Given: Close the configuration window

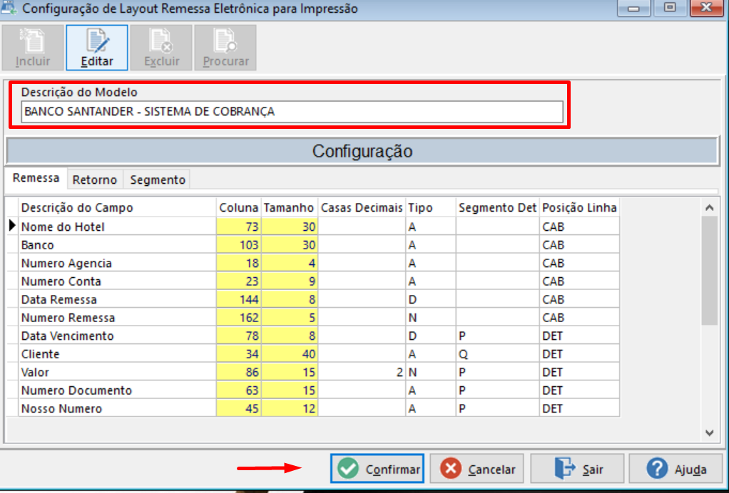Looking at the screenshot, I should pos(706,8).
